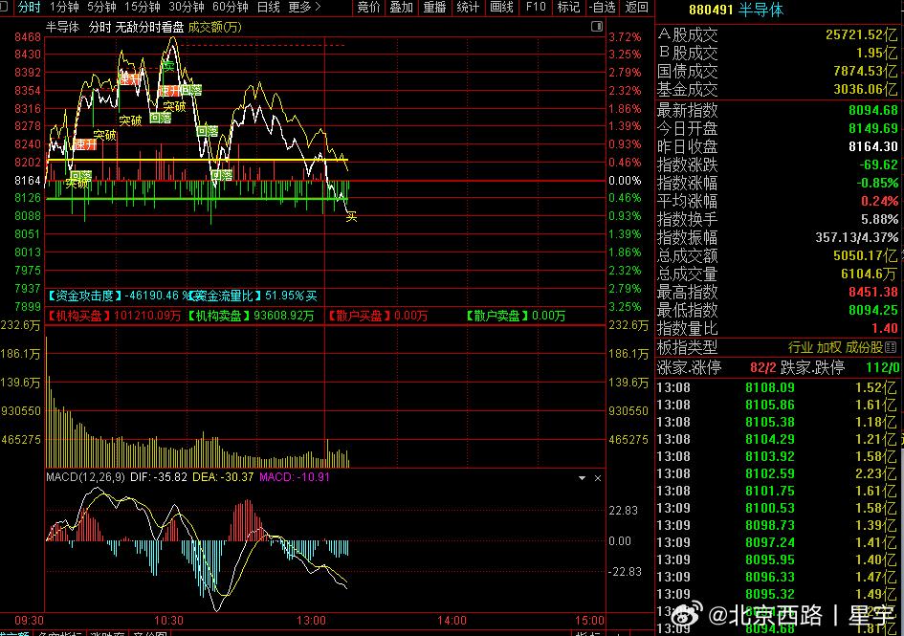
Task: Click the 昨日收盘 8164.30 row
Action: 778,147
